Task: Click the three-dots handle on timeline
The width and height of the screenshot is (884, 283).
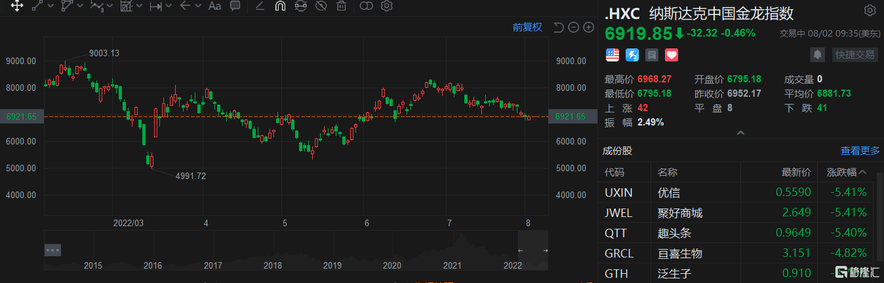Action: coord(53,250)
